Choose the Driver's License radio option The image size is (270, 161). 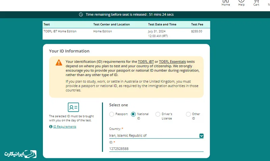pyautogui.click(x=158, y=114)
